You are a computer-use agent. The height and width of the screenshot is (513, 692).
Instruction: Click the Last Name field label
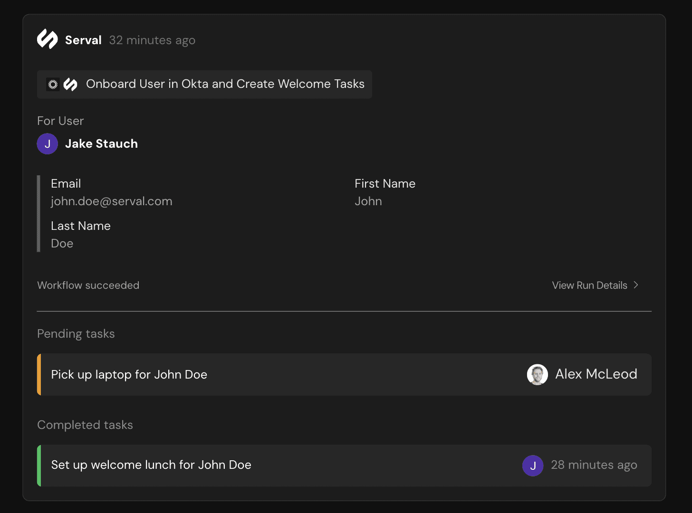click(x=81, y=226)
